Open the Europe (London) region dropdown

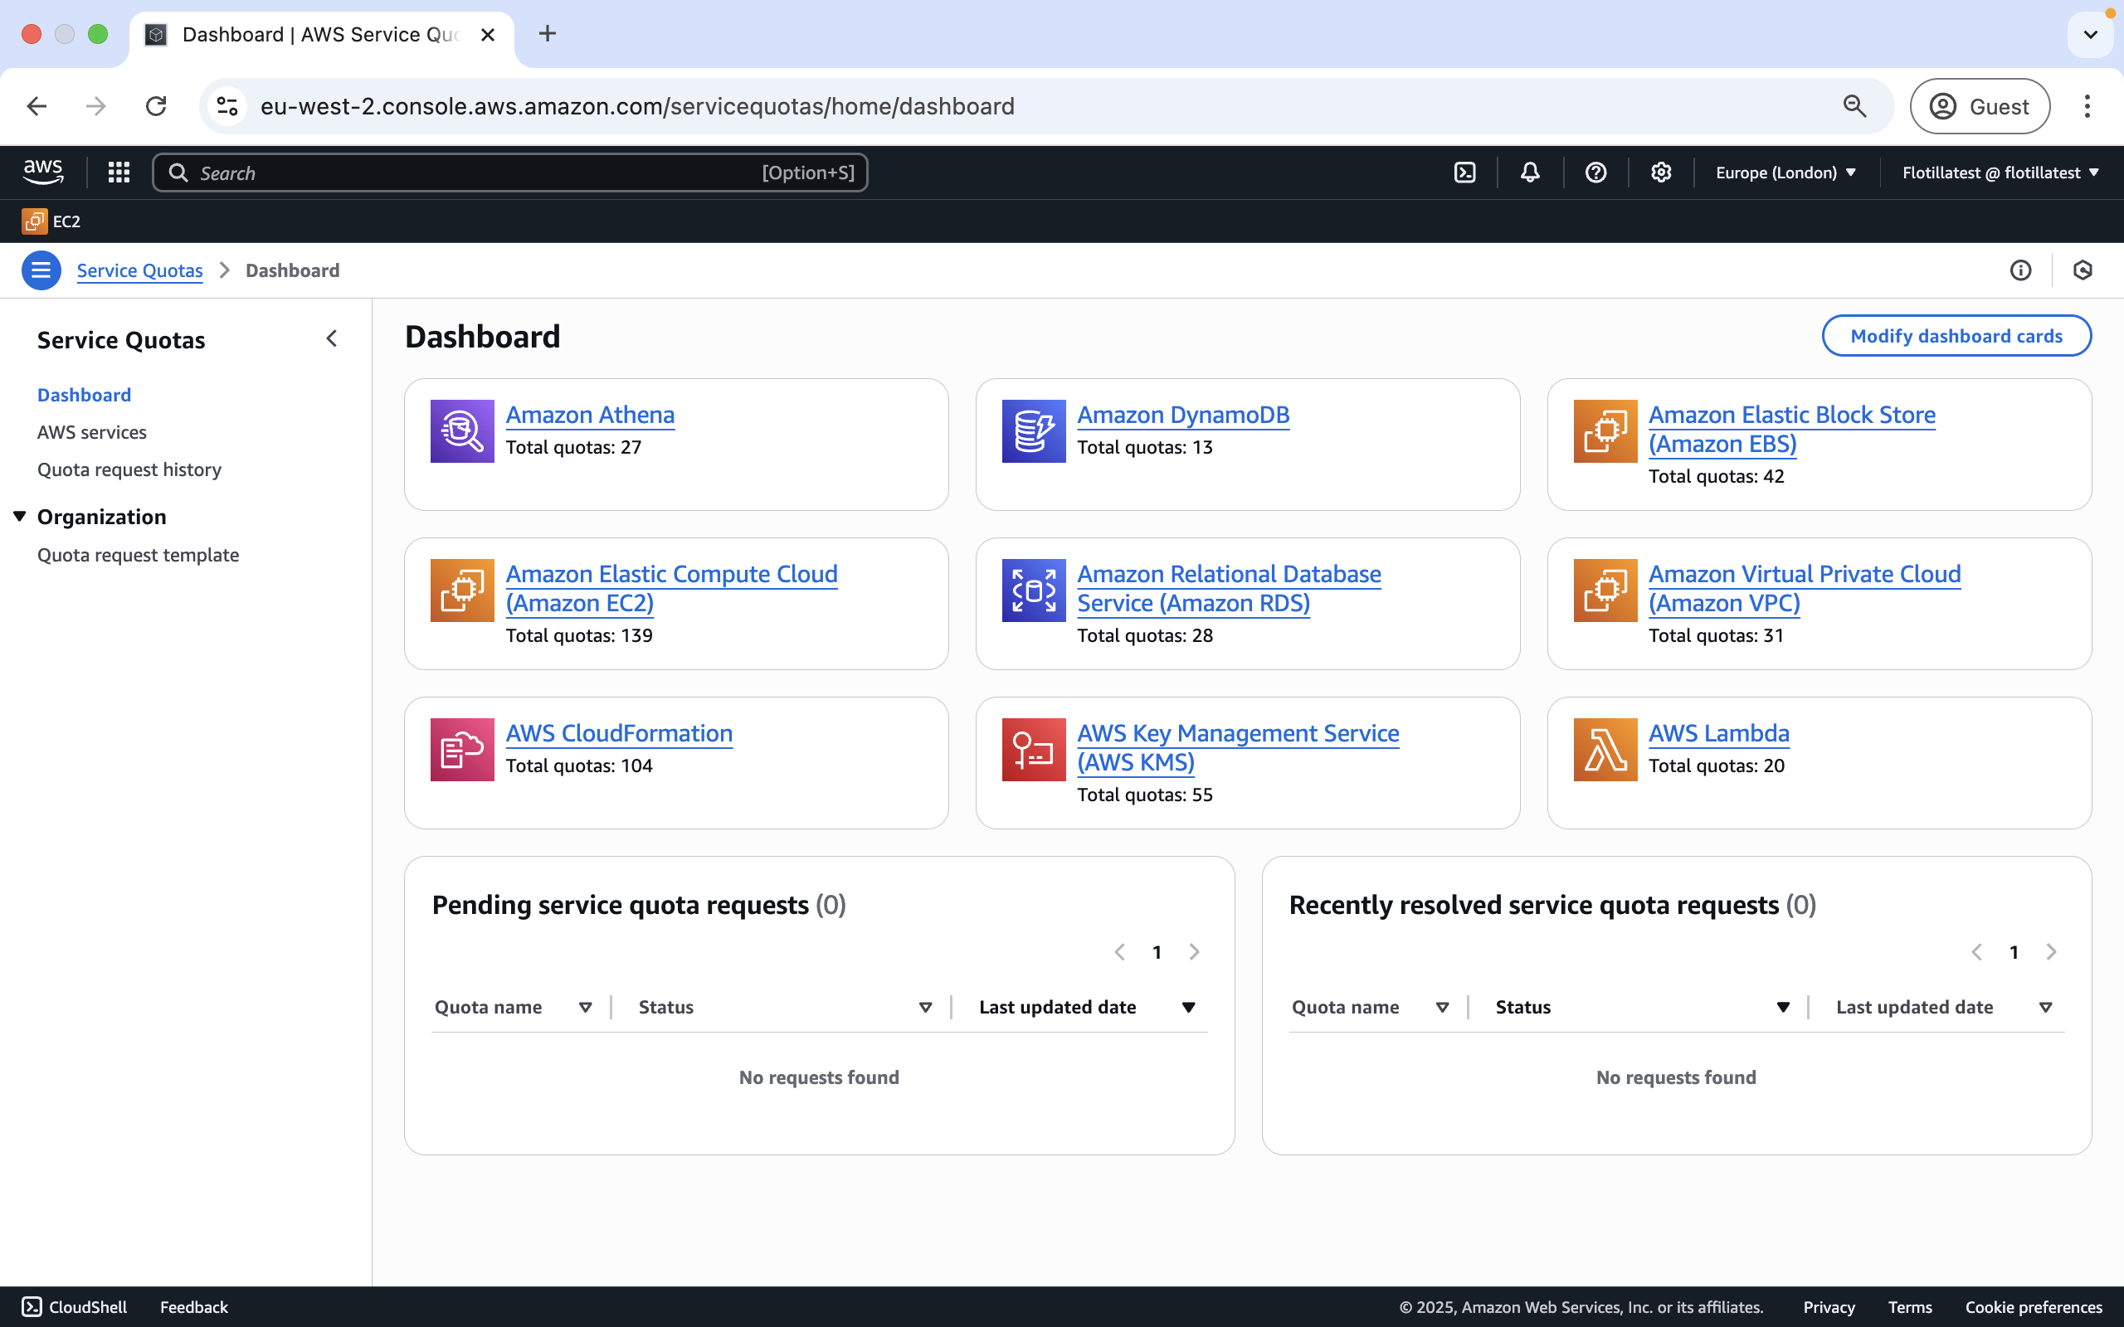coord(1785,173)
